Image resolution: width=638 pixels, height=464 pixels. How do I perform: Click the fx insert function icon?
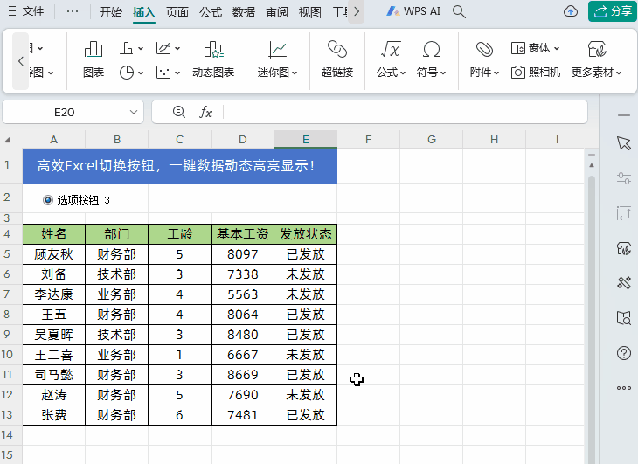coord(205,112)
